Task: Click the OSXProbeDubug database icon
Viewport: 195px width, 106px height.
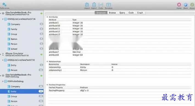Action: click(5, 81)
